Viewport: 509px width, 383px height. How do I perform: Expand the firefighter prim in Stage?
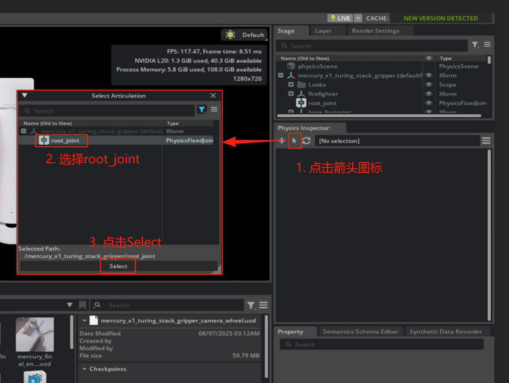click(291, 94)
